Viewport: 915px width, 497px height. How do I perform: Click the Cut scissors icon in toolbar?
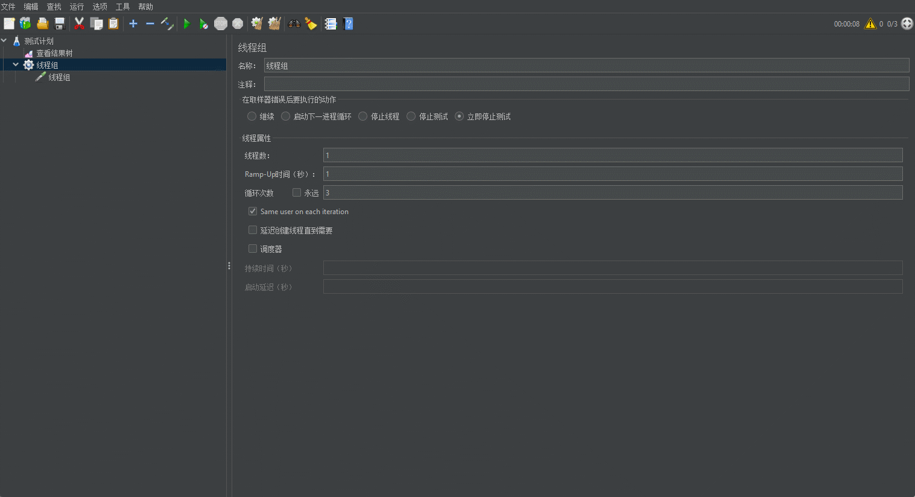79,24
